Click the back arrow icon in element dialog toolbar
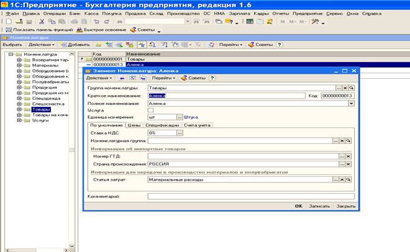Screen dimensions: 410x252 click(122, 78)
